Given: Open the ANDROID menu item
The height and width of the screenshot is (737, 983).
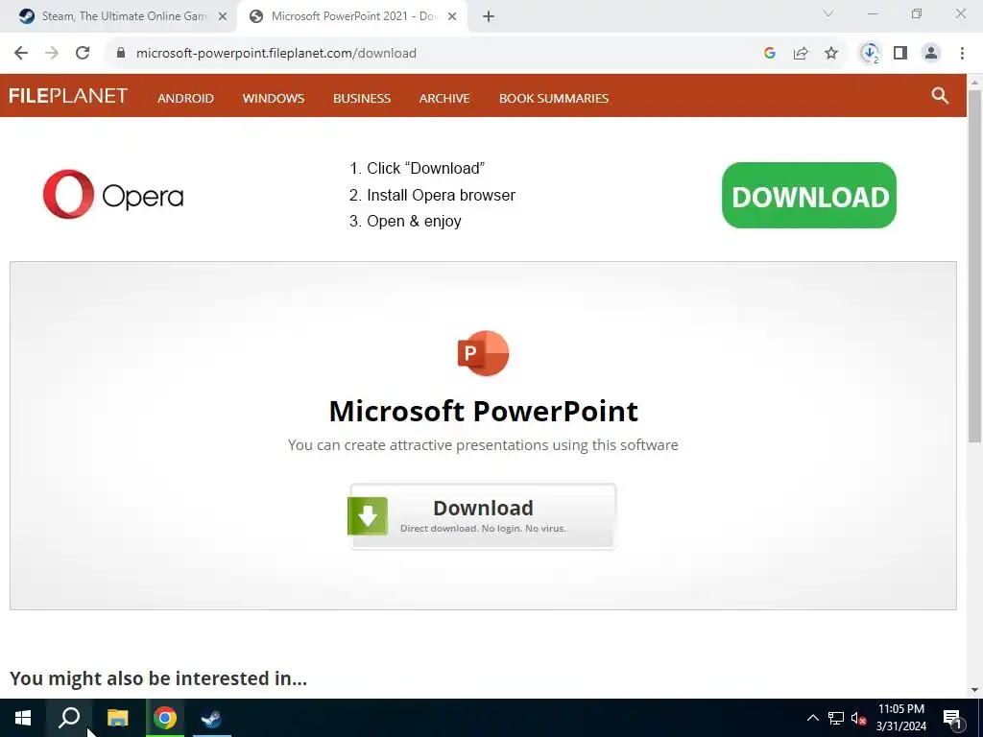Looking at the screenshot, I should (185, 99).
